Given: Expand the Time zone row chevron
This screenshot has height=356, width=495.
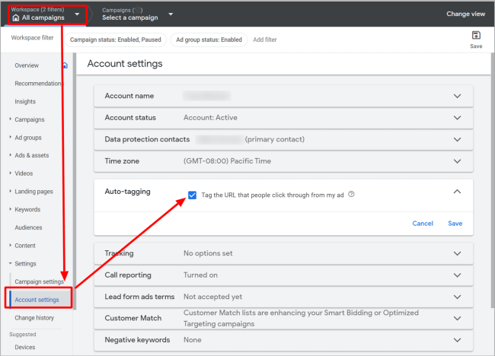Looking at the screenshot, I should [x=457, y=161].
